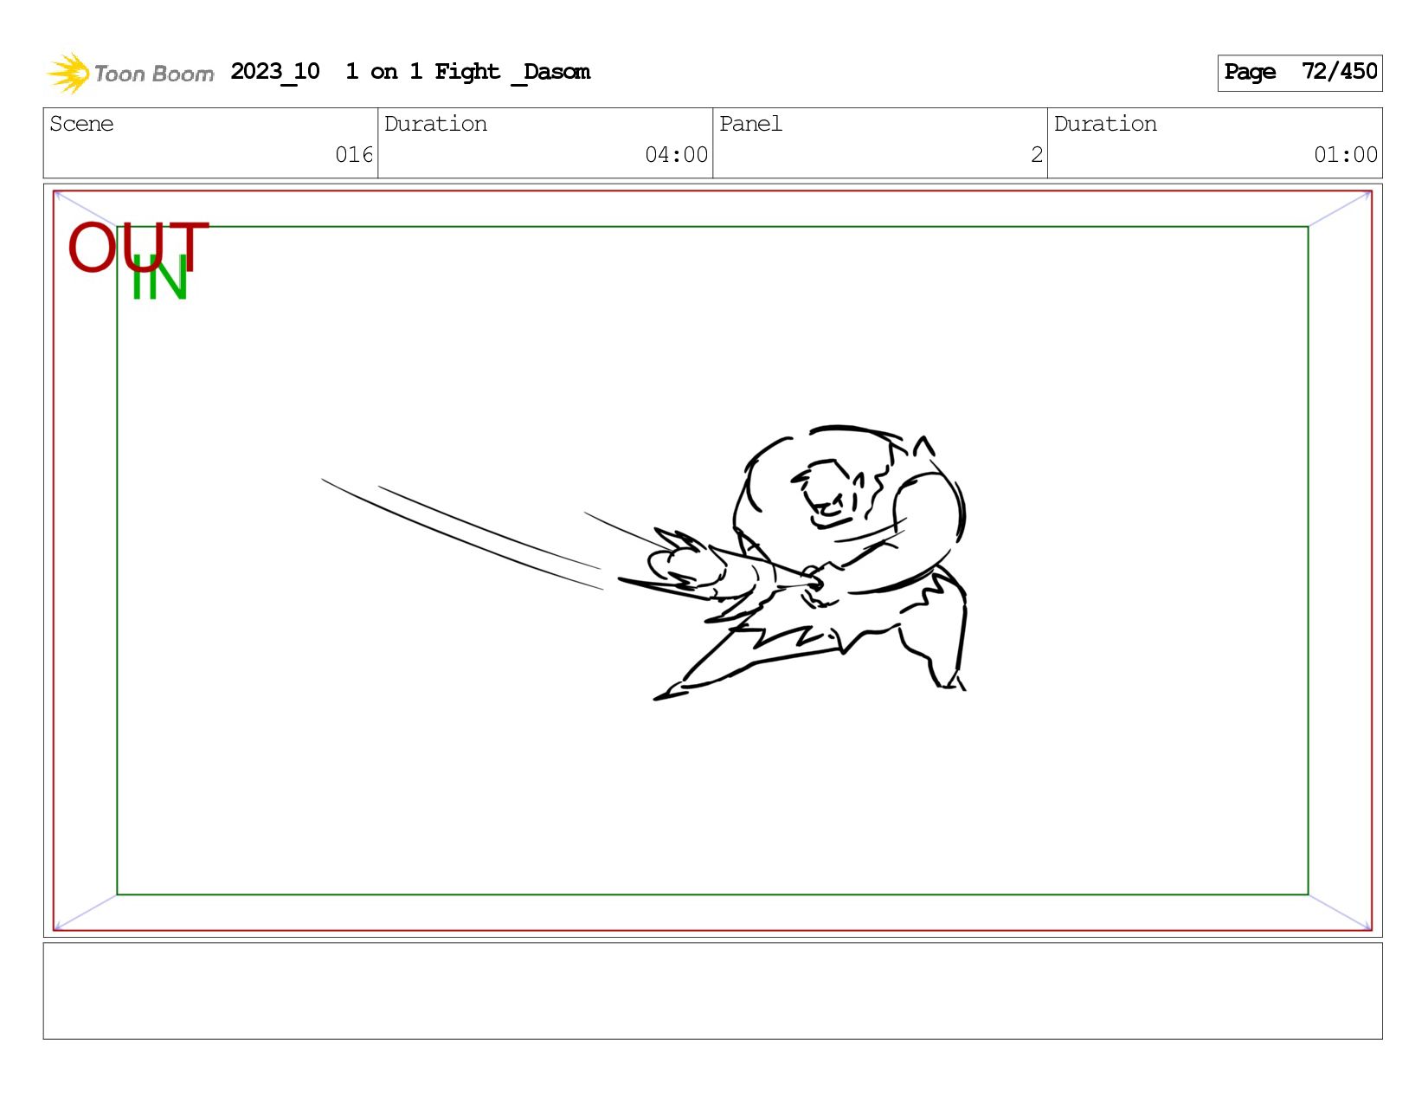Click the green "IN" camera frame label

159,279
